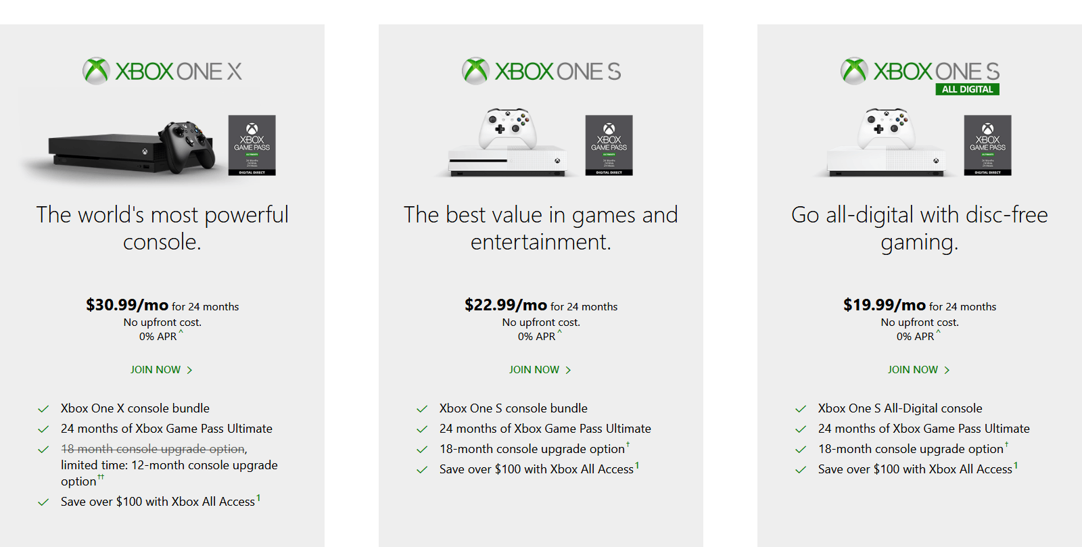The image size is (1082, 547).
Task: Click the chevron after the $19.99/mo JOIN NOW
Action: (947, 370)
